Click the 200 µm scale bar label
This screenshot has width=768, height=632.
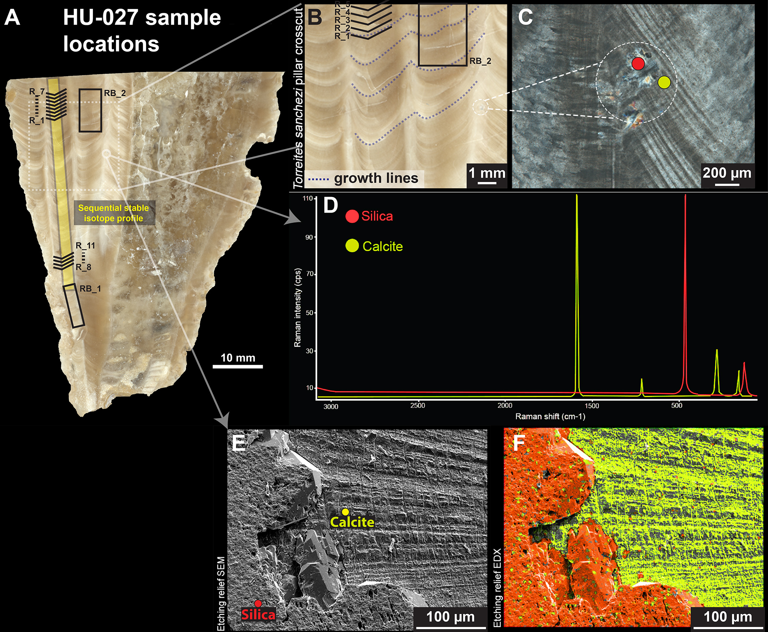click(x=727, y=173)
